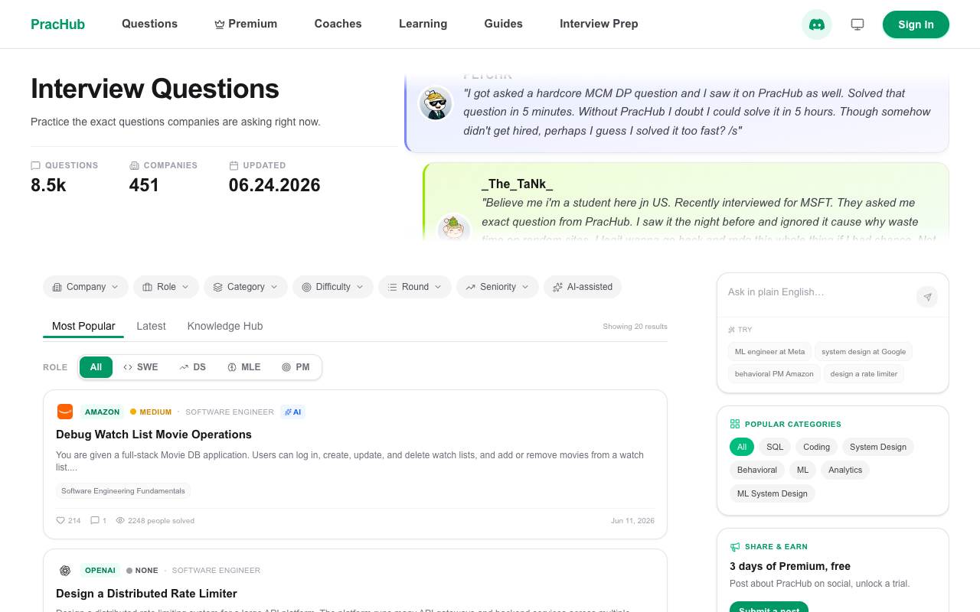Open the Premium nav item

pyautogui.click(x=246, y=24)
